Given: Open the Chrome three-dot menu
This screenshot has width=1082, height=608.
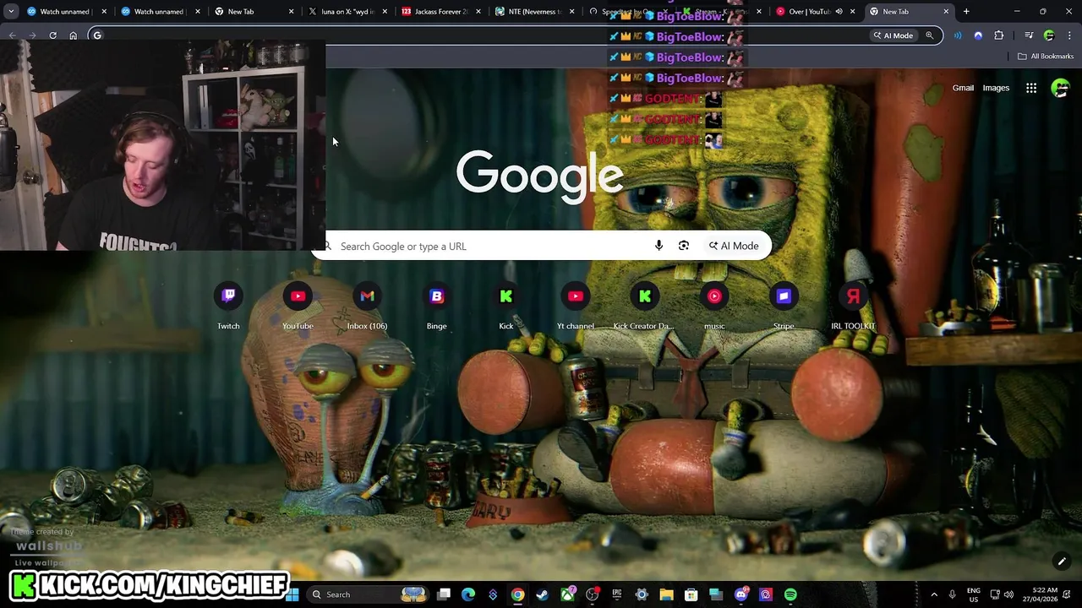Looking at the screenshot, I should coord(1069,35).
